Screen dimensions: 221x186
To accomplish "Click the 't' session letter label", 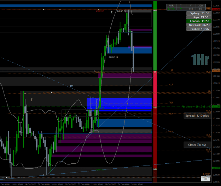I will (x=112, y=12).
